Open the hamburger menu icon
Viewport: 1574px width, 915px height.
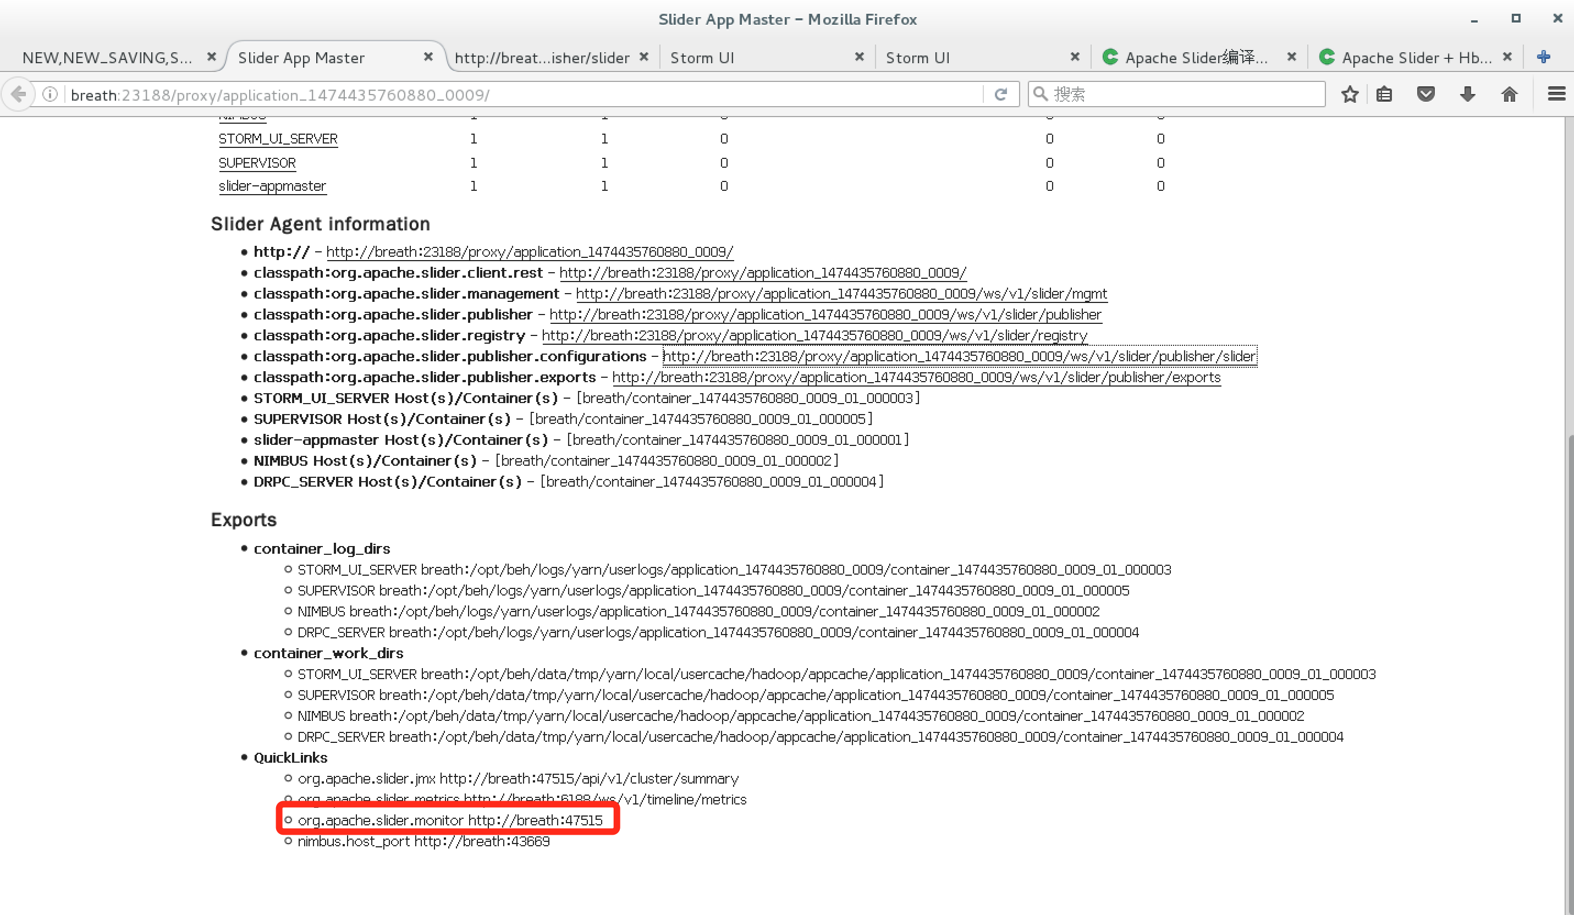click(x=1556, y=95)
